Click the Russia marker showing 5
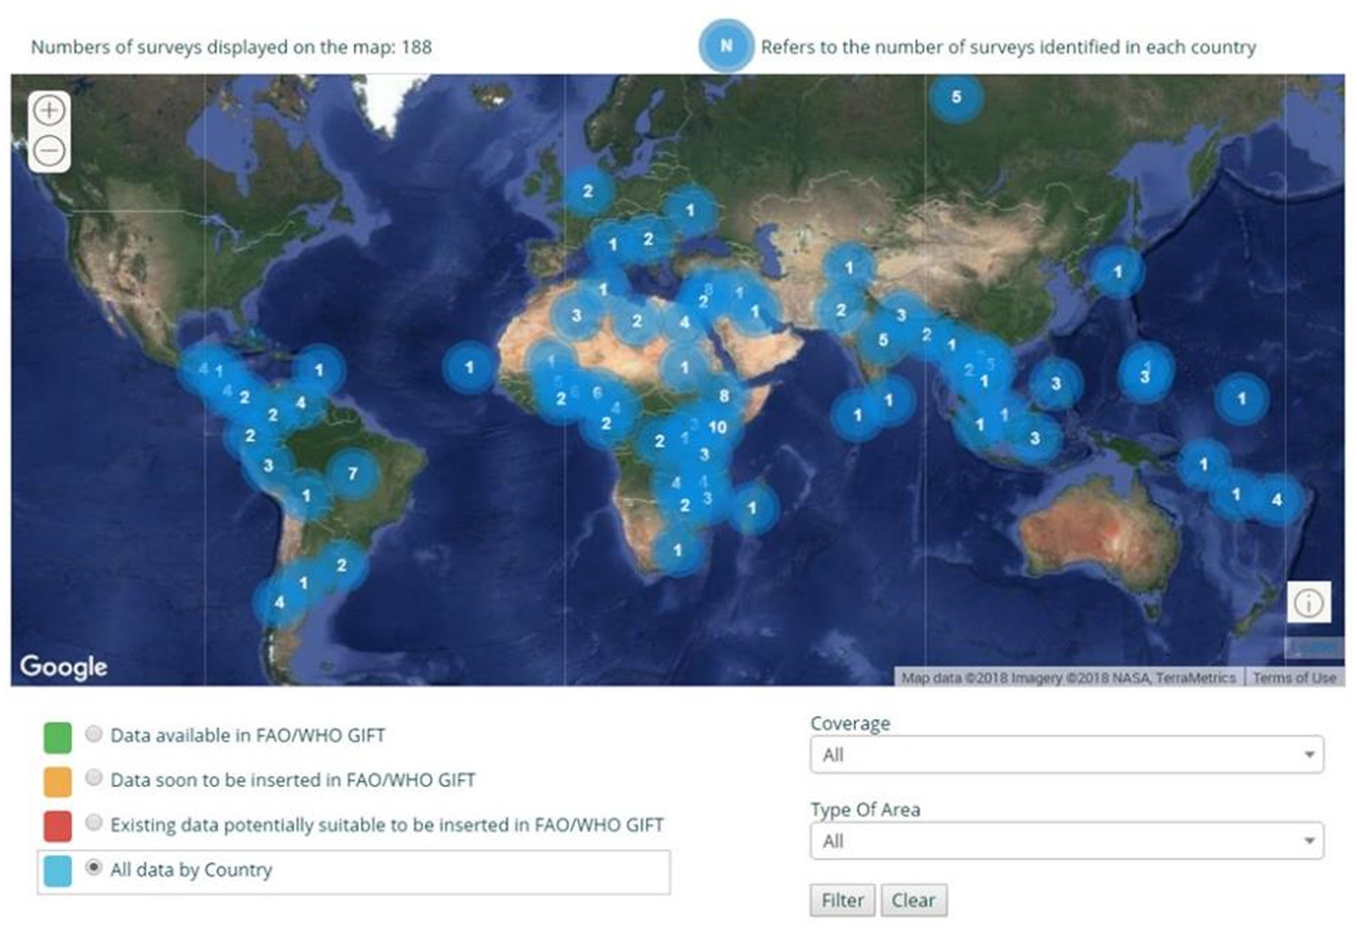This screenshot has width=1357, height=940. [x=956, y=97]
